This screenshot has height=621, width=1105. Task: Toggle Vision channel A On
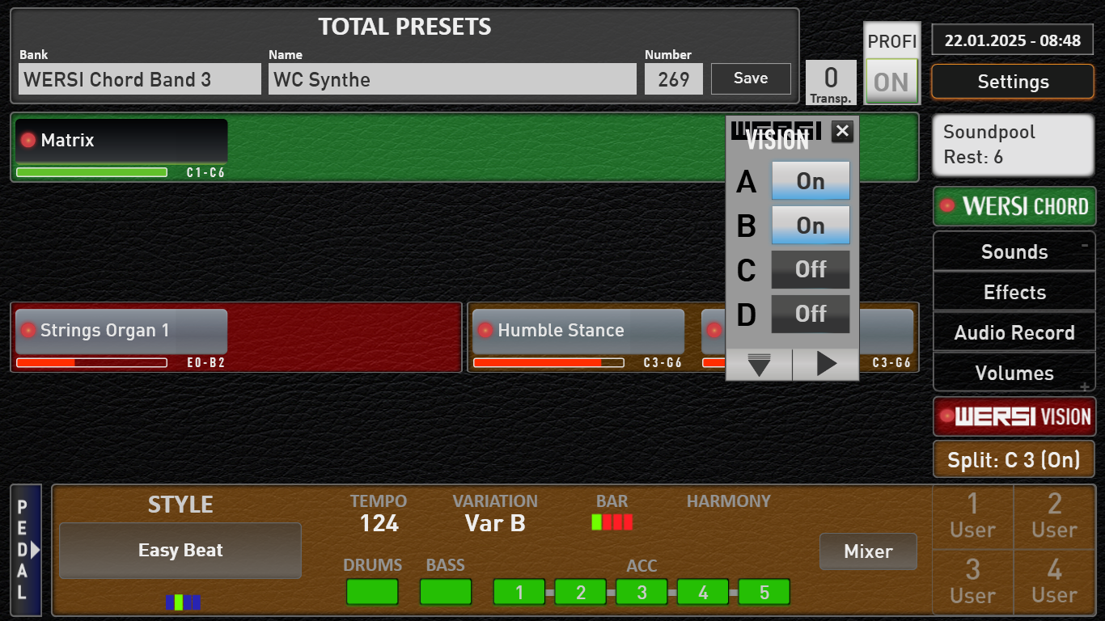point(811,181)
